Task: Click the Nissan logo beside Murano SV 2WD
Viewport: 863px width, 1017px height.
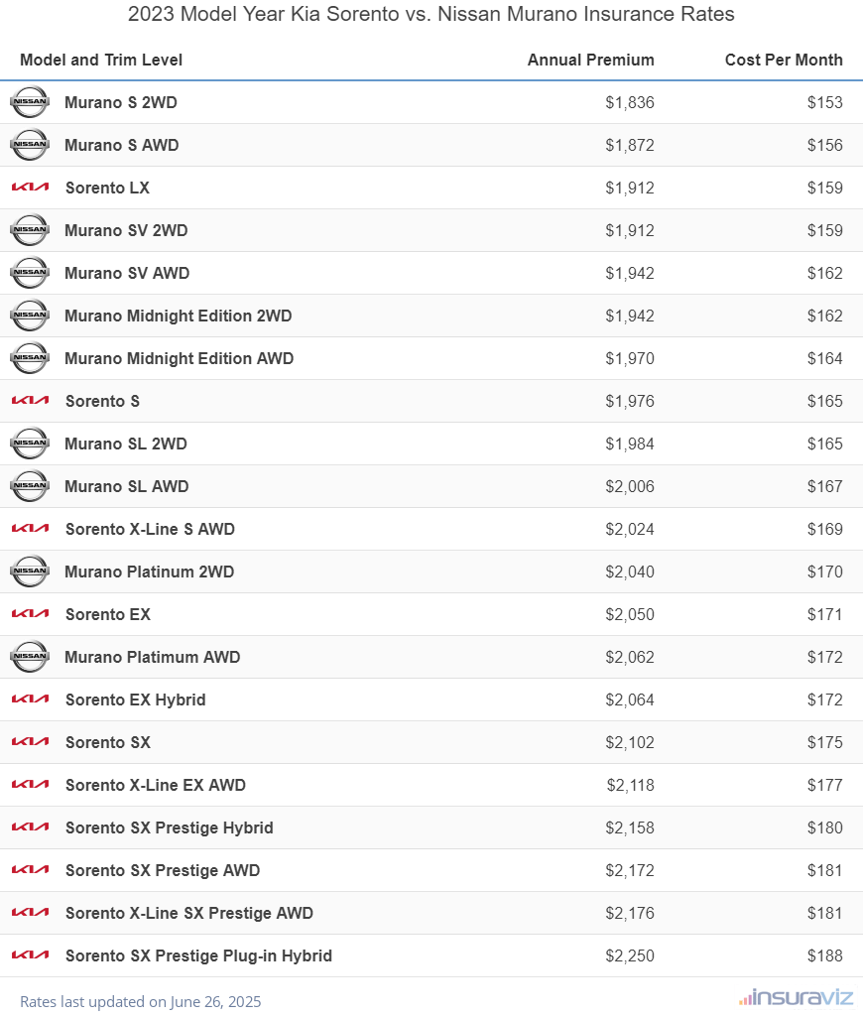Action: pos(30,230)
